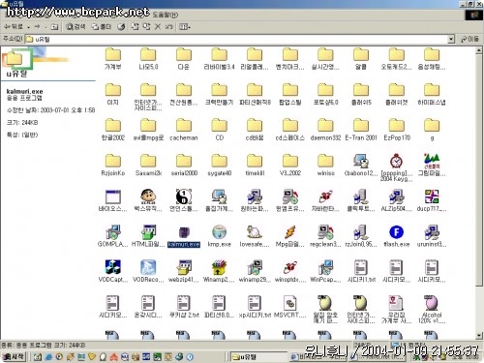The image size is (484, 363).
Task: Open the Views dropdown toolbar button
Action: click(185, 27)
